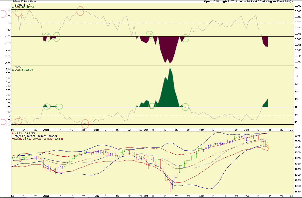Screen dimensions: 302x198
Task: Click the 1825 price on the $SPX axis
Action: pyautogui.click(x=298, y=191)
